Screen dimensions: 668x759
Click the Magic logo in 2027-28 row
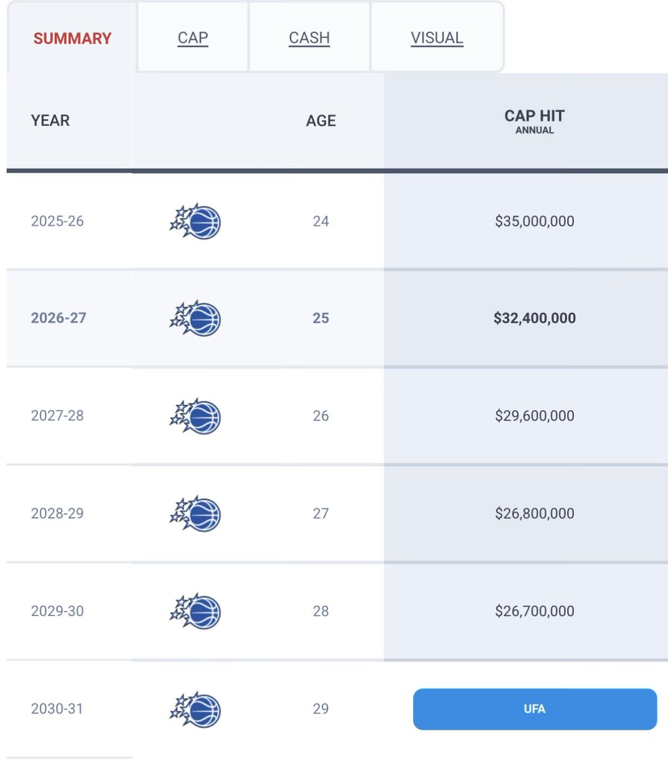point(195,416)
